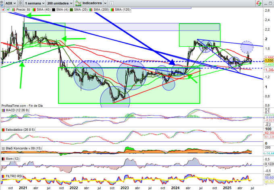The height and width of the screenshot is (190, 274).
Task: Open the 1 semana timeframe dropdown
Action: [x=34, y=3]
